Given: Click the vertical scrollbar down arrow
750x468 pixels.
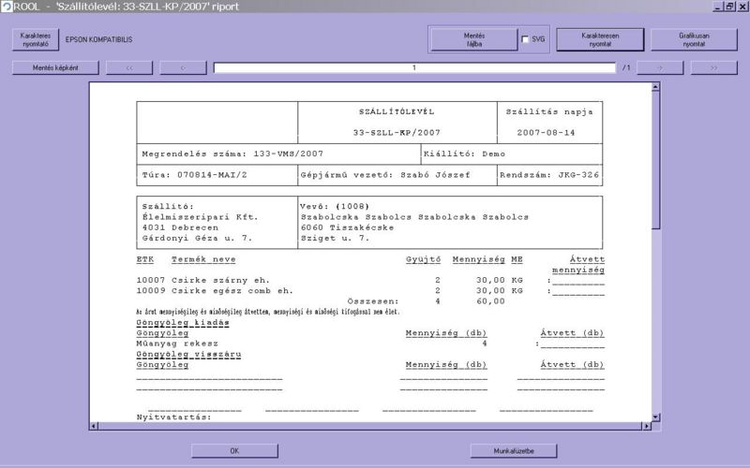Looking at the screenshot, I should [656, 417].
